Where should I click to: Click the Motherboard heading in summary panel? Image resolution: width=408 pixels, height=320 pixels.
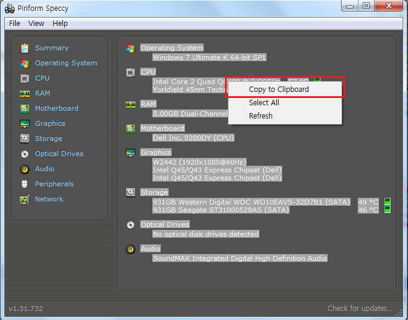coord(163,128)
